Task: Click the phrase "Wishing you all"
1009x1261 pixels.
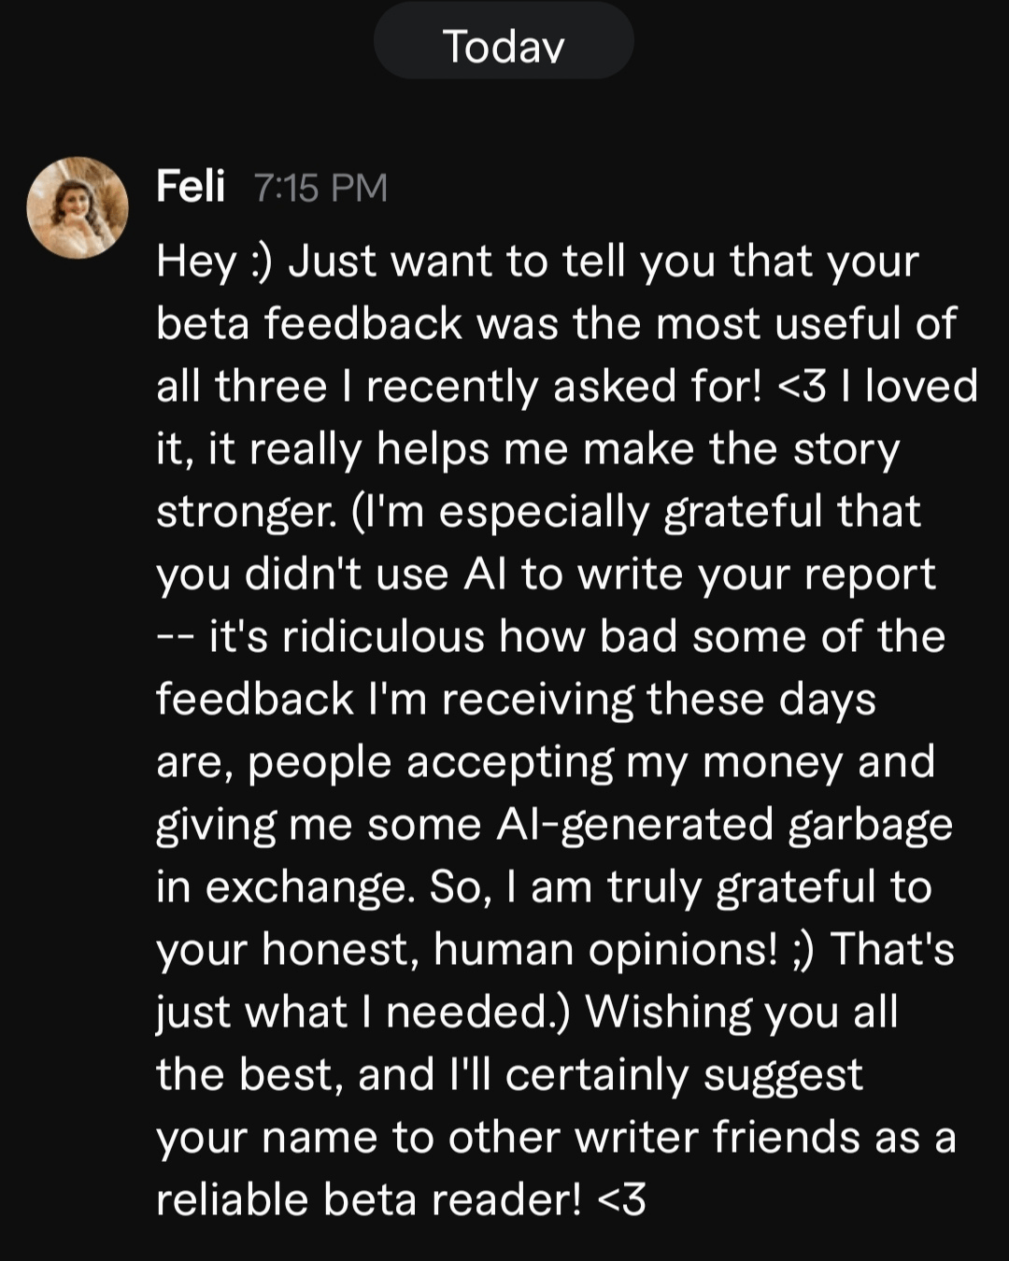Action: point(742,1012)
